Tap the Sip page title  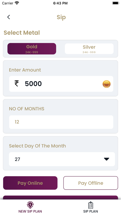61,17
